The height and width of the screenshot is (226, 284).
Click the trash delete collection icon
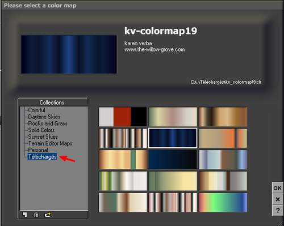point(36,215)
